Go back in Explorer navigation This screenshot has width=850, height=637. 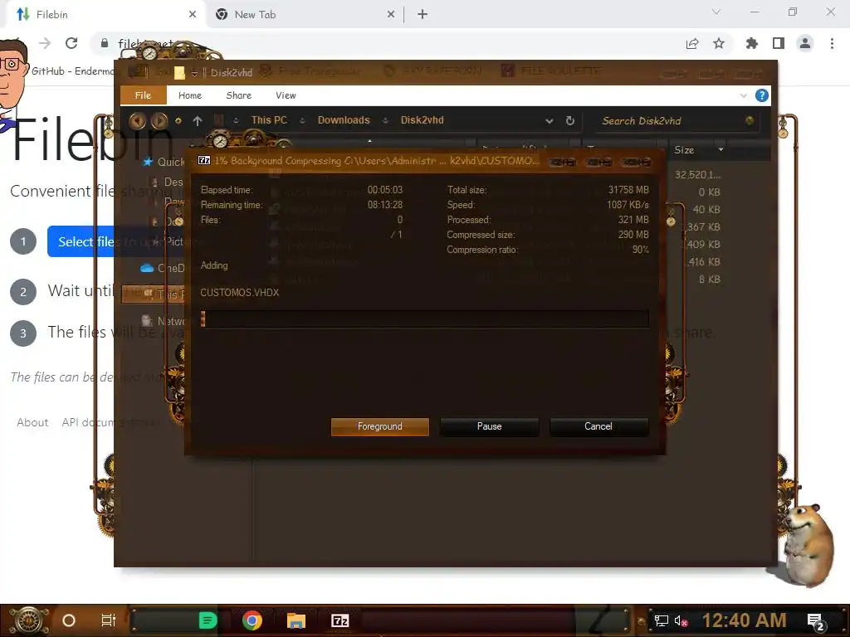(x=137, y=120)
